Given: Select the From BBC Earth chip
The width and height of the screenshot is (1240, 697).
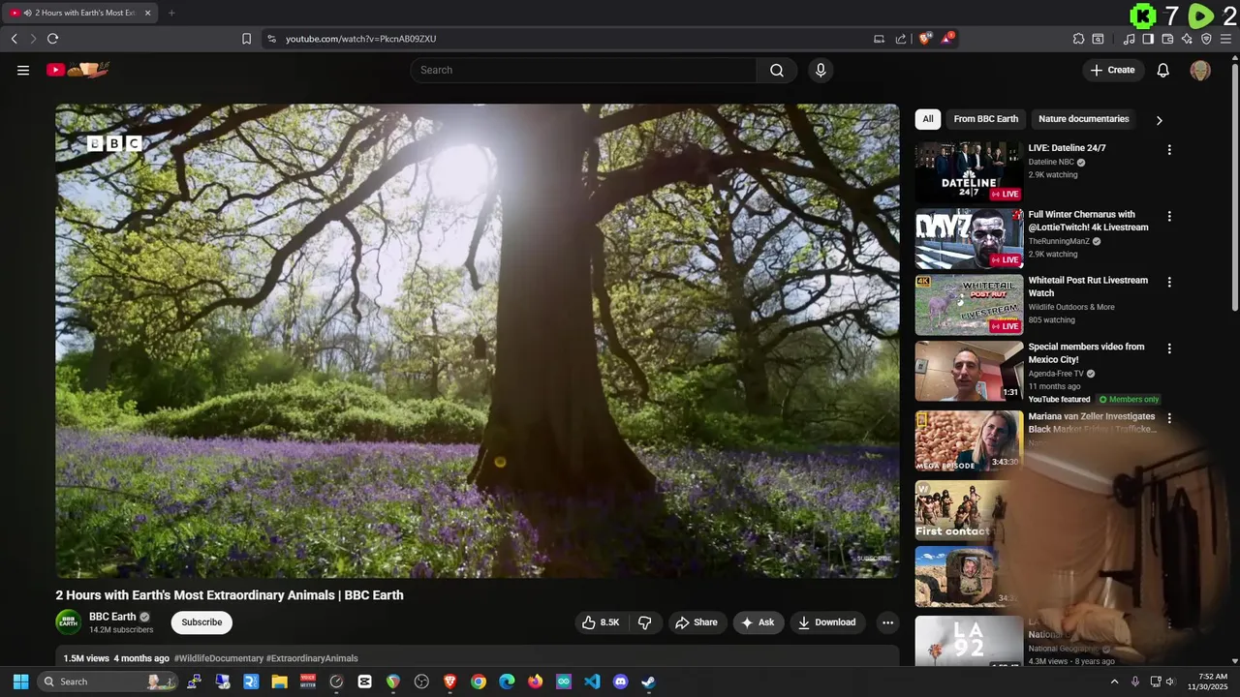Looking at the screenshot, I should [985, 119].
